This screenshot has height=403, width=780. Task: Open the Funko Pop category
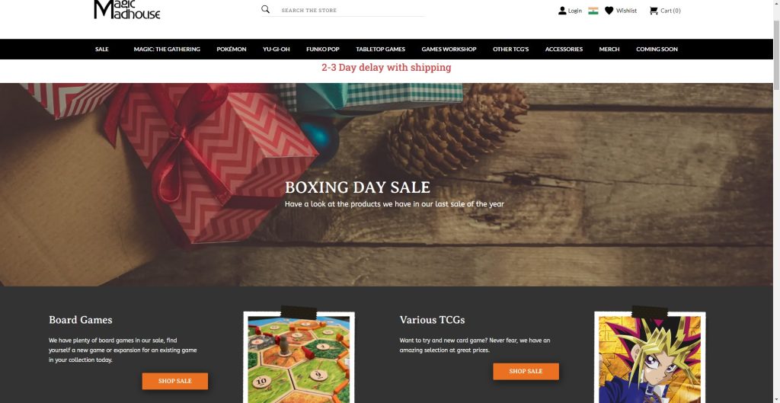(x=323, y=50)
